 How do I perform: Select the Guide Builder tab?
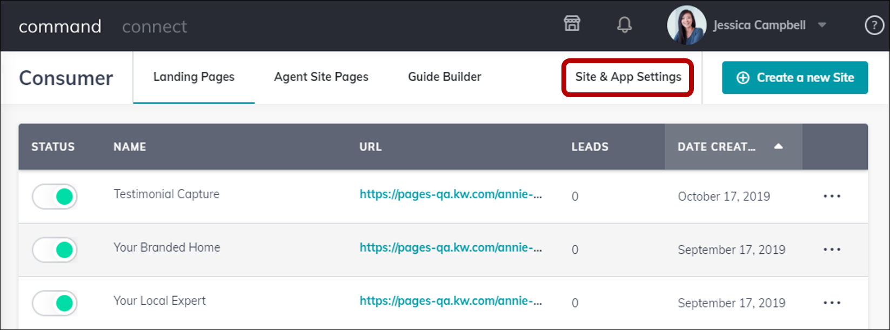tap(444, 77)
